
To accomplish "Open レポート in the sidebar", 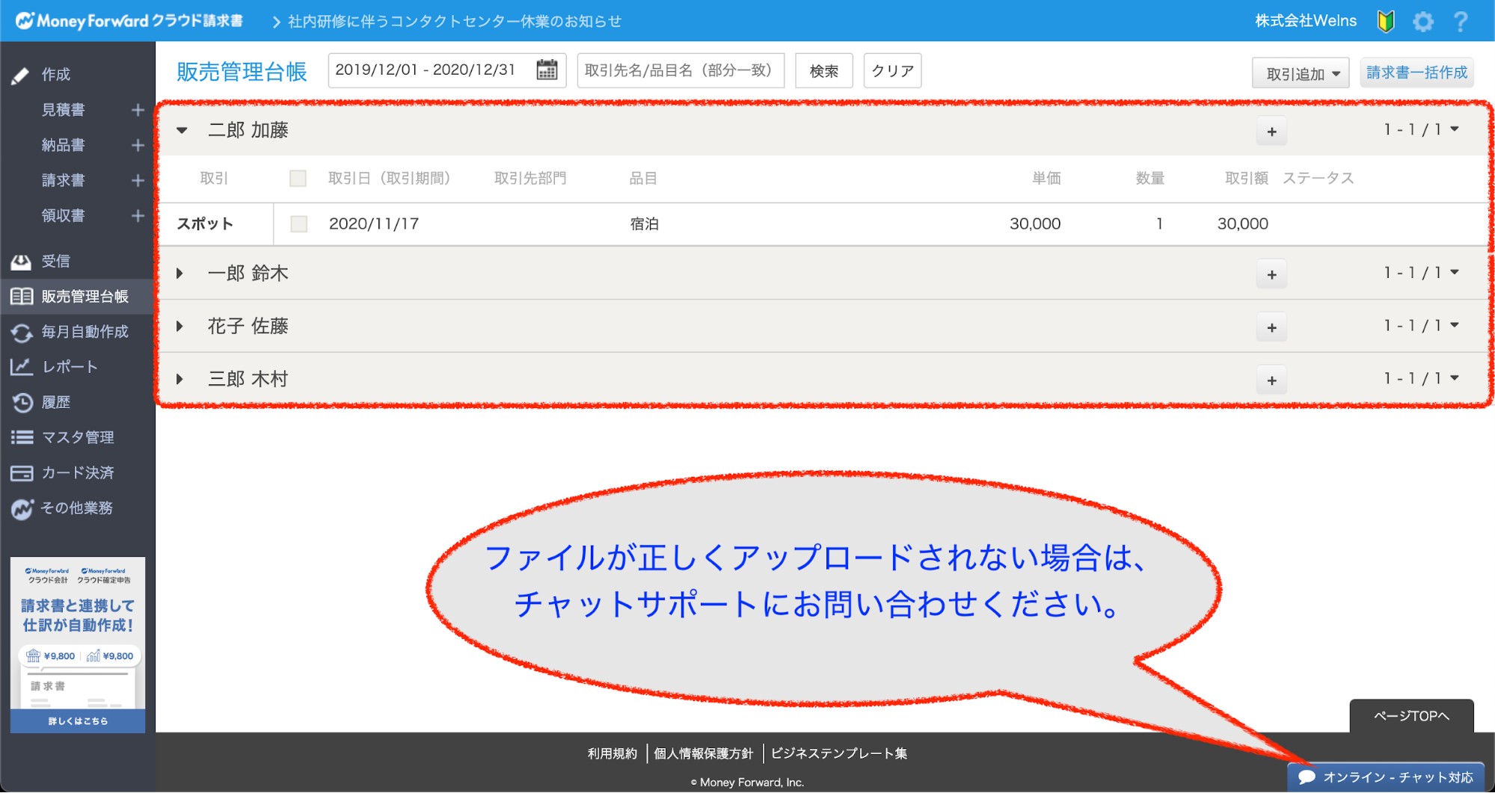I will tap(69, 367).
